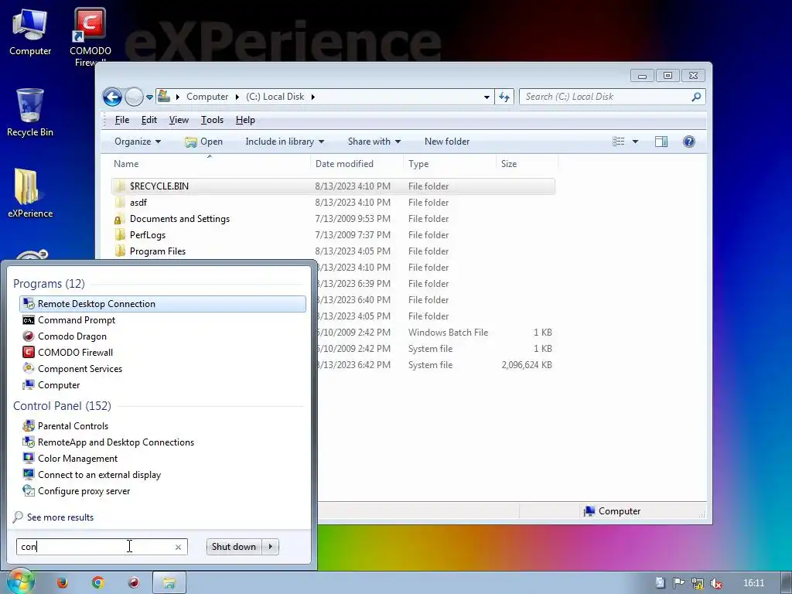Select the Recycle Bin desktop icon
This screenshot has width=792, height=594.
30,113
